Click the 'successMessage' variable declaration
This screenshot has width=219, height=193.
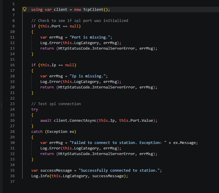coord(56,171)
